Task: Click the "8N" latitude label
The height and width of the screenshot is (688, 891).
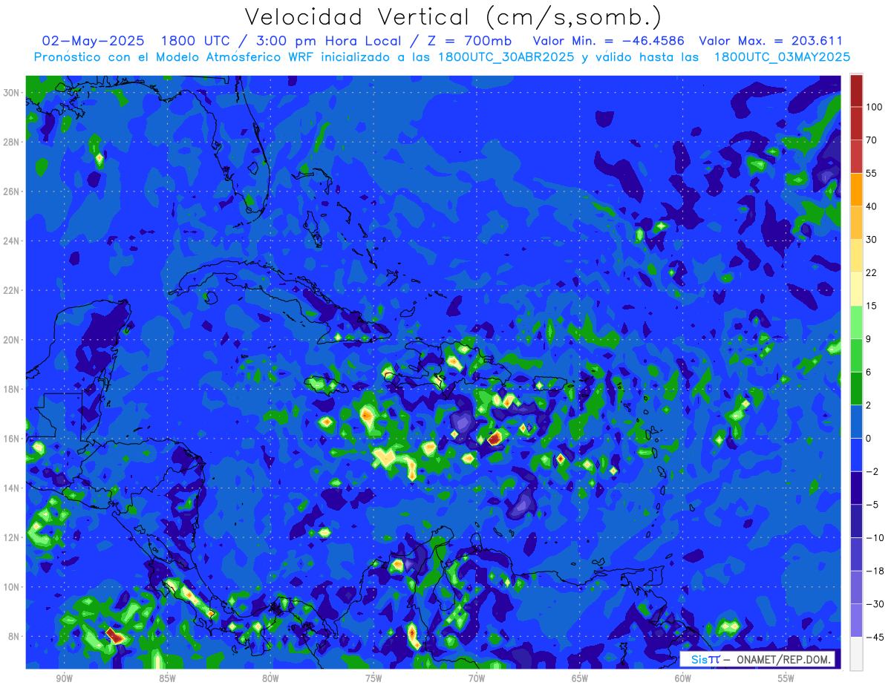Action: [13, 637]
